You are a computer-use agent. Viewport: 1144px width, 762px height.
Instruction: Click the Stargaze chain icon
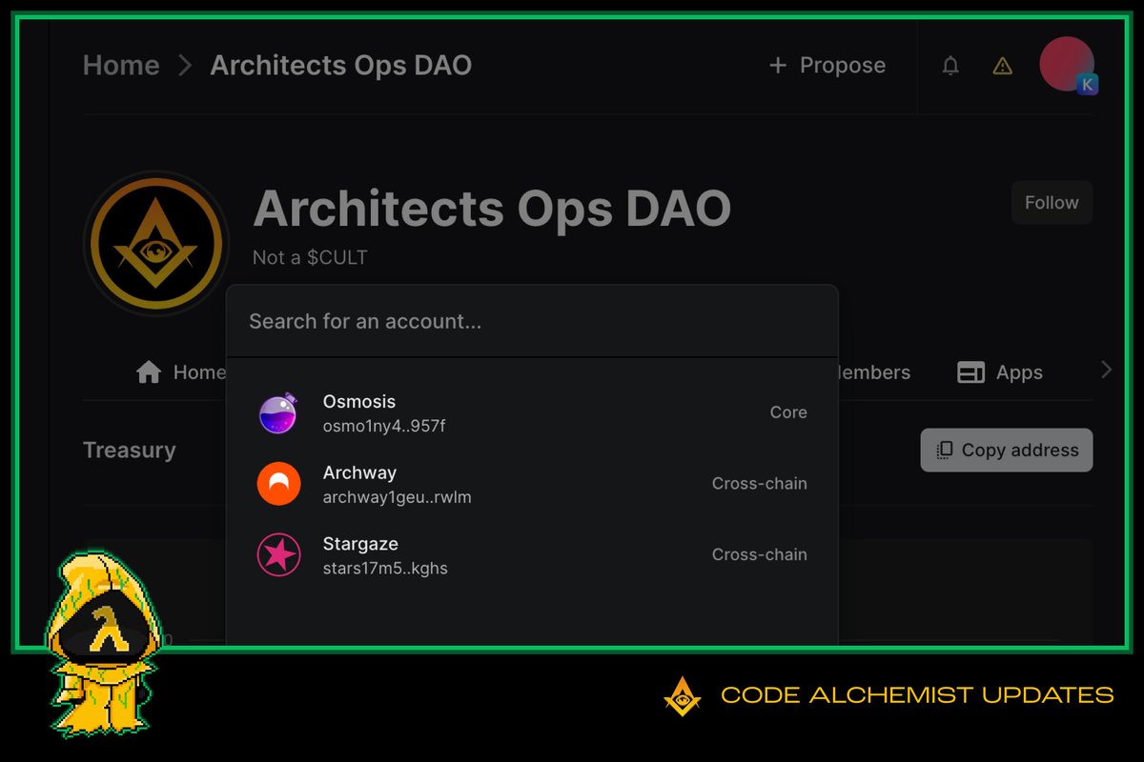pyautogui.click(x=279, y=554)
